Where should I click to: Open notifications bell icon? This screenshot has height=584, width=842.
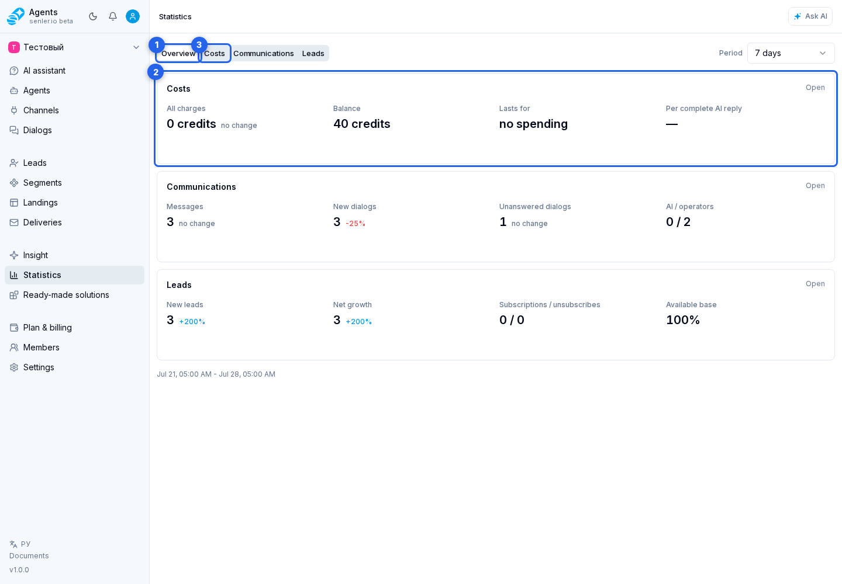pos(113,16)
